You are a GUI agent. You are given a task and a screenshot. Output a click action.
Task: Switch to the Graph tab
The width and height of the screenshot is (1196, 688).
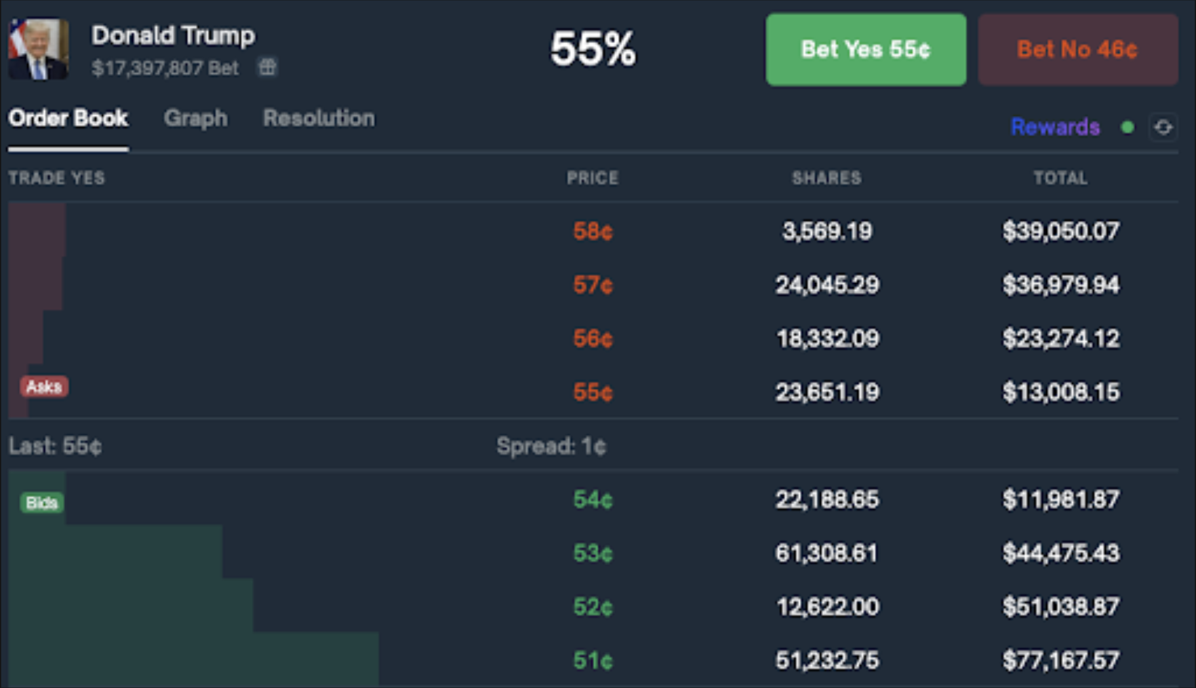195,118
